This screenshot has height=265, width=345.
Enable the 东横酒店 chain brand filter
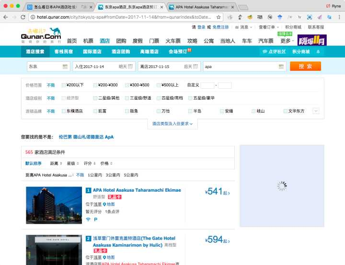click(x=64, y=111)
